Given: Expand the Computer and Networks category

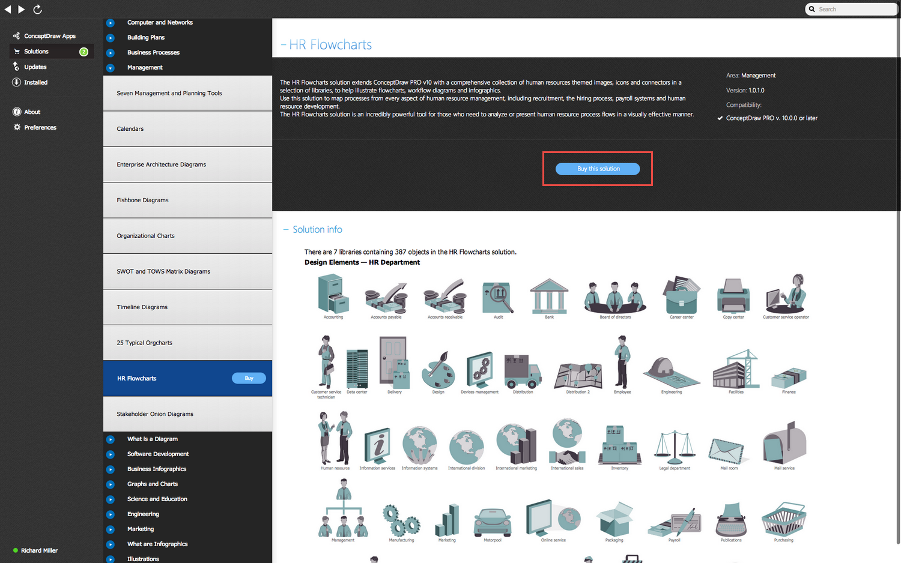Looking at the screenshot, I should pyautogui.click(x=111, y=23).
